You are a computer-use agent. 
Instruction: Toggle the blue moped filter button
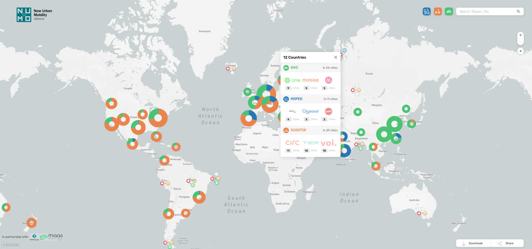pos(426,11)
